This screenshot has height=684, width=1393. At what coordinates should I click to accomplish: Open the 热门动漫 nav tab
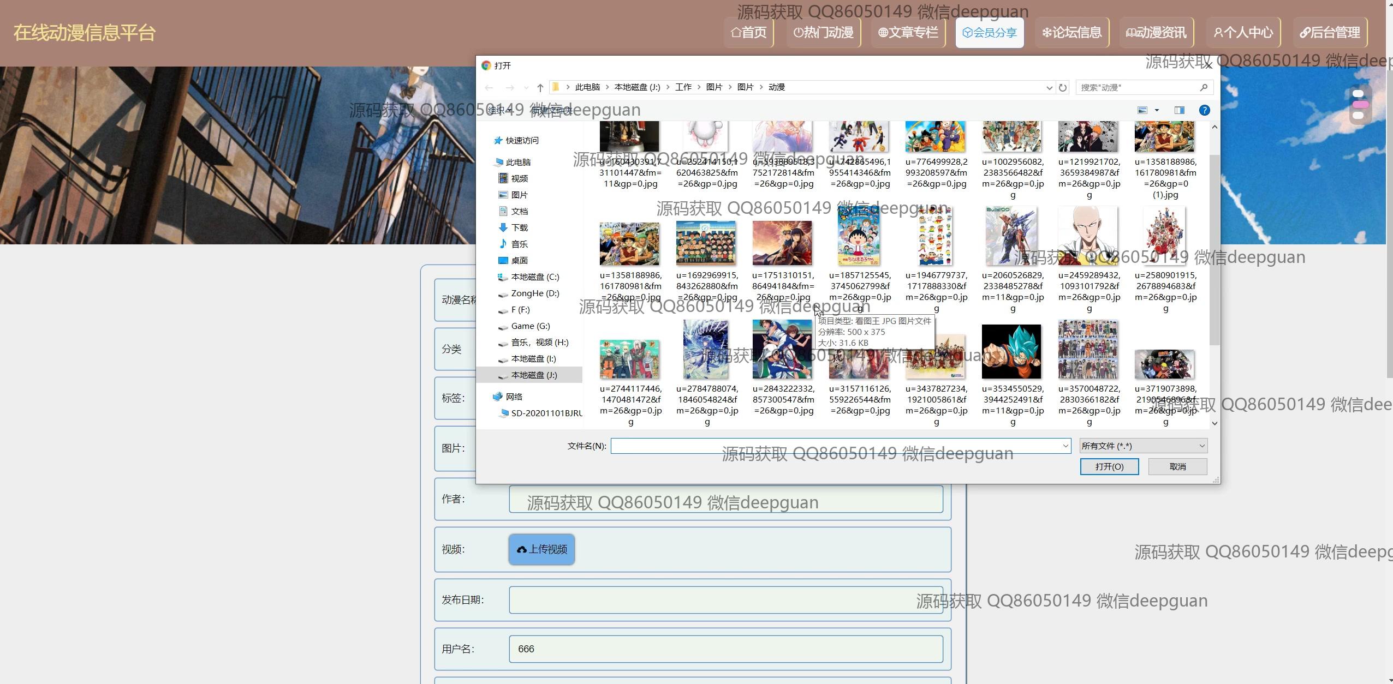pyautogui.click(x=823, y=33)
